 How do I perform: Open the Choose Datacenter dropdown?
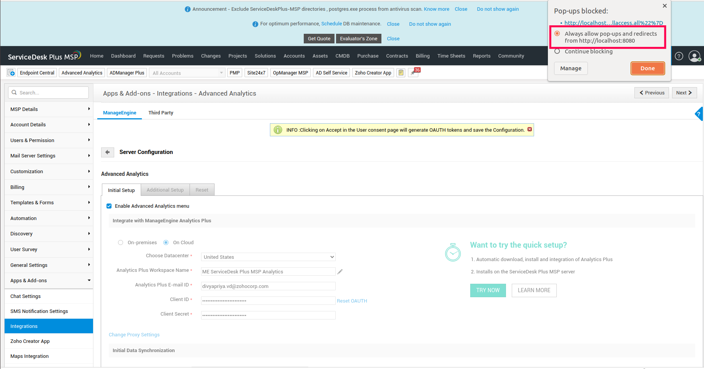[x=268, y=257]
